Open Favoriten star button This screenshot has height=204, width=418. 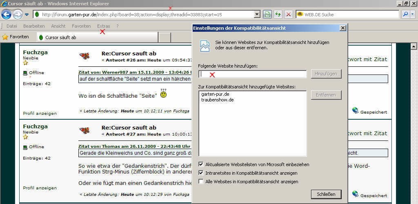16,37
